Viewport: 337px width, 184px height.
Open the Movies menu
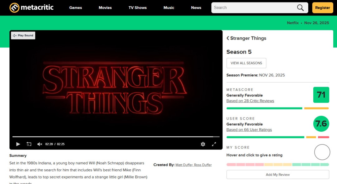pyautogui.click(x=105, y=8)
